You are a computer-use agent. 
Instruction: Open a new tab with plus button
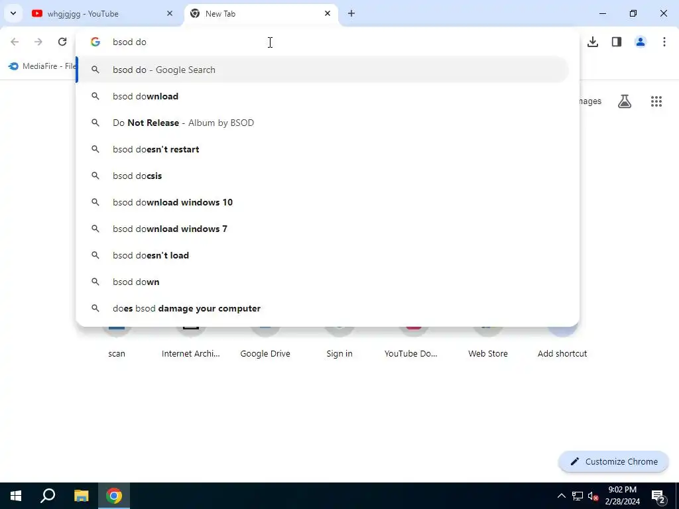point(351,13)
